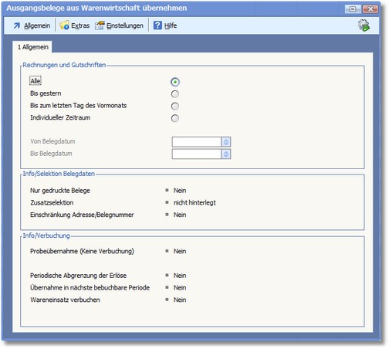389x349 pixels.
Task: Open the Einstellungen menu
Action: click(x=125, y=25)
